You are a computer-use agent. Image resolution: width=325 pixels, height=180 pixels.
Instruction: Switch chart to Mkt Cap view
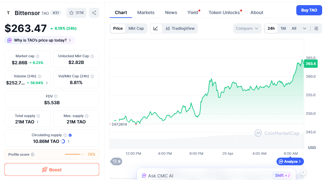tap(136, 28)
